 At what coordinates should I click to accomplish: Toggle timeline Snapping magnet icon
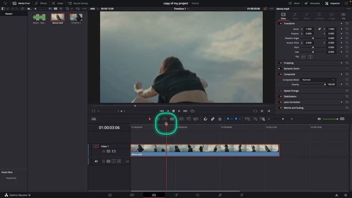pos(205,119)
